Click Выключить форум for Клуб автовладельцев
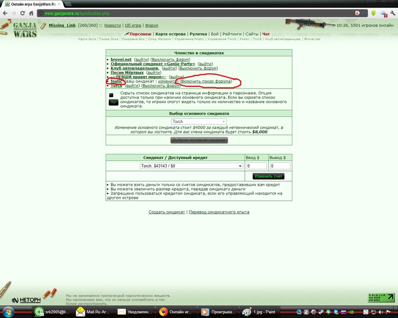Screen dimensions: 398x318 pyautogui.click(x=198, y=68)
